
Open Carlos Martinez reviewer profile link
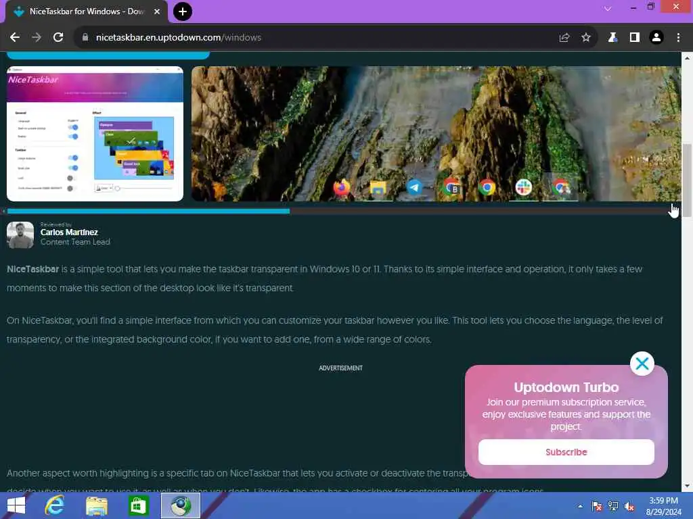pyautogui.click(x=69, y=232)
